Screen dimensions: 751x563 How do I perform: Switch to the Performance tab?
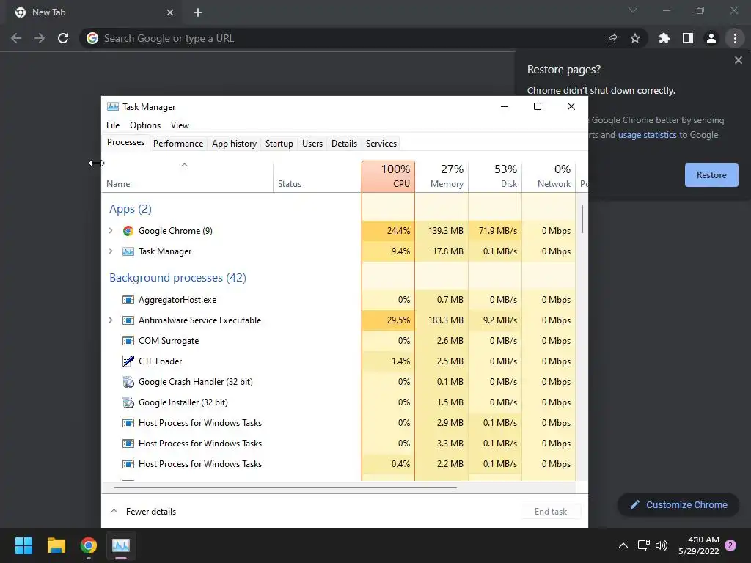pyautogui.click(x=178, y=144)
